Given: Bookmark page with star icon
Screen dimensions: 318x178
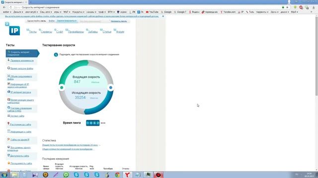Looking at the screenshot, I should (x=287, y=7).
